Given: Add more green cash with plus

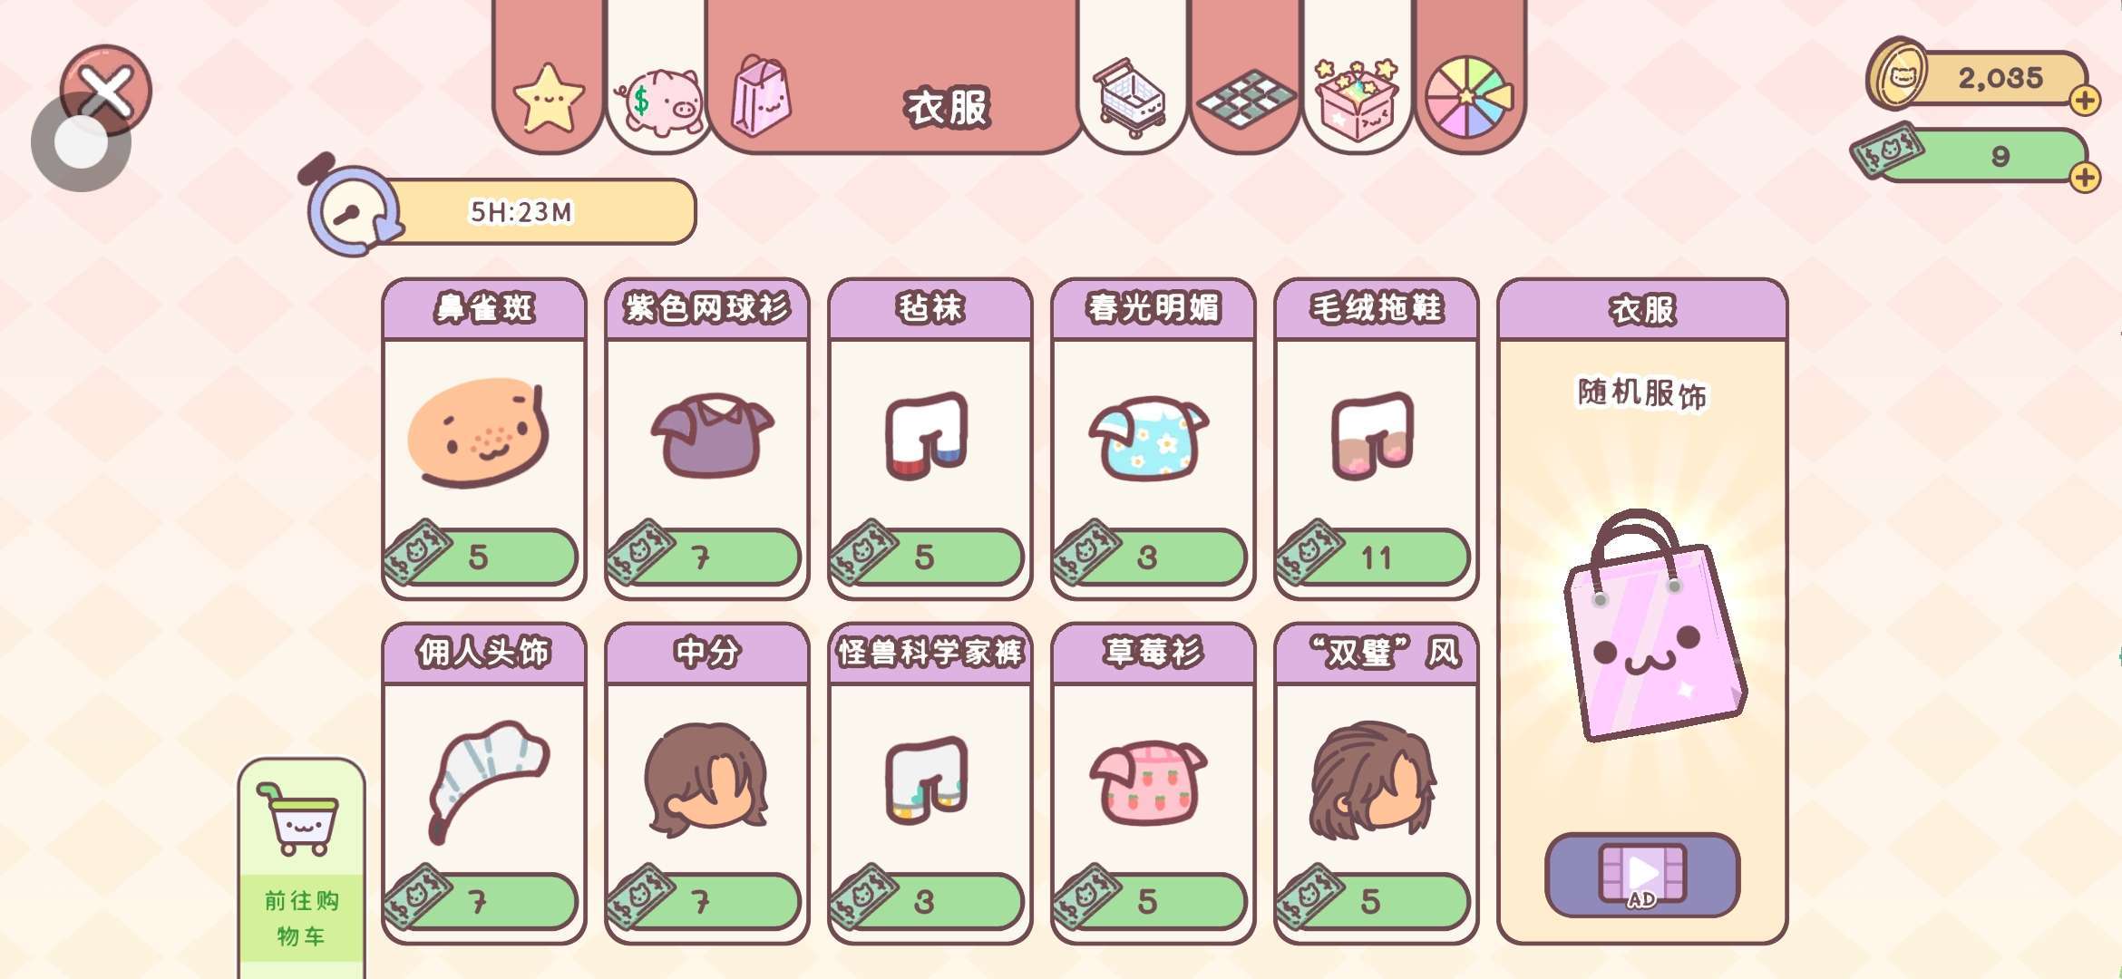Looking at the screenshot, I should (x=2085, y=177).
